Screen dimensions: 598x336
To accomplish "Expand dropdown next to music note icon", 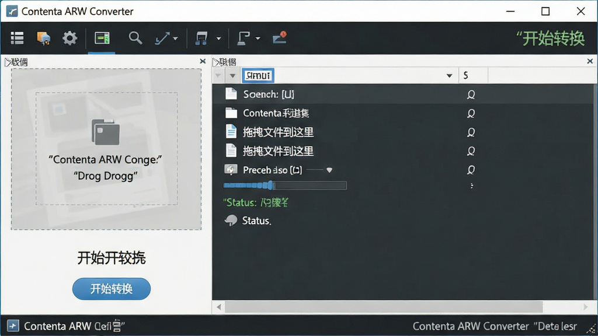I will 218,38.
